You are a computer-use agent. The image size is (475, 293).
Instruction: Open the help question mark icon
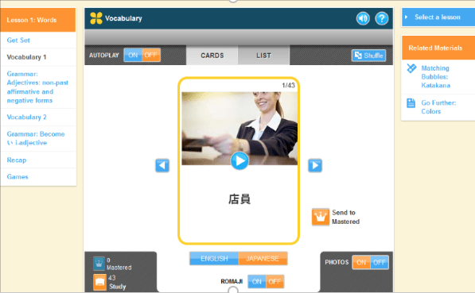(x=382, y=18)
